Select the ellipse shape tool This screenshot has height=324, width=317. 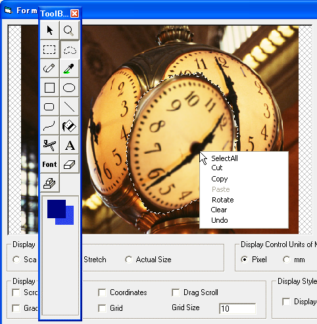[69, 88]
